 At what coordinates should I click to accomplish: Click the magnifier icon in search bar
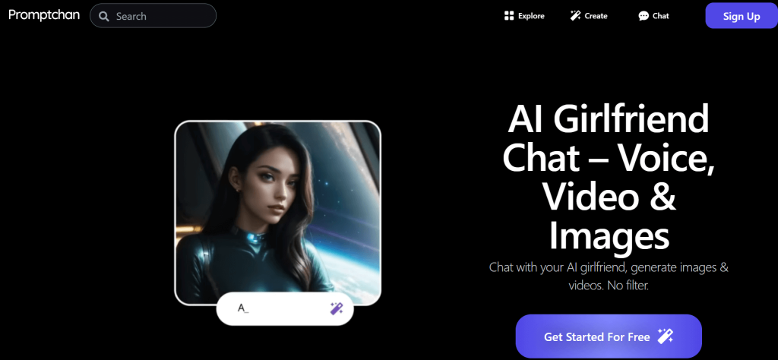103,17
